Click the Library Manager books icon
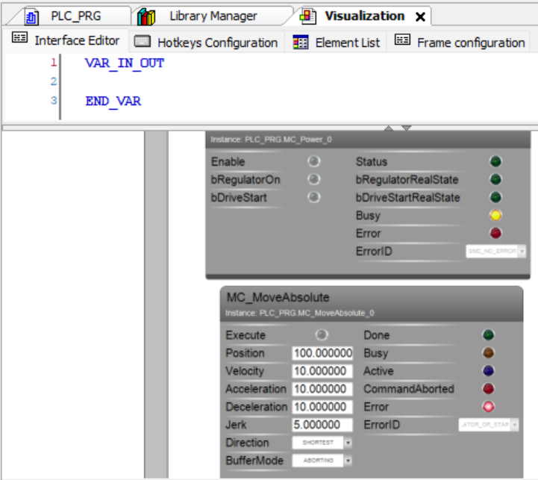 146,16
